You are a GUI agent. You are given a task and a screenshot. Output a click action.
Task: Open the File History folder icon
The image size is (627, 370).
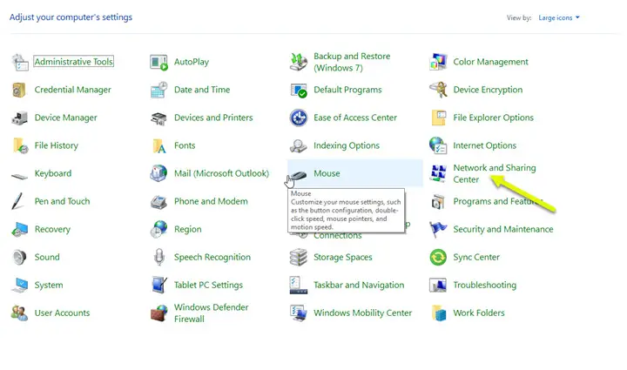[20, 146]
